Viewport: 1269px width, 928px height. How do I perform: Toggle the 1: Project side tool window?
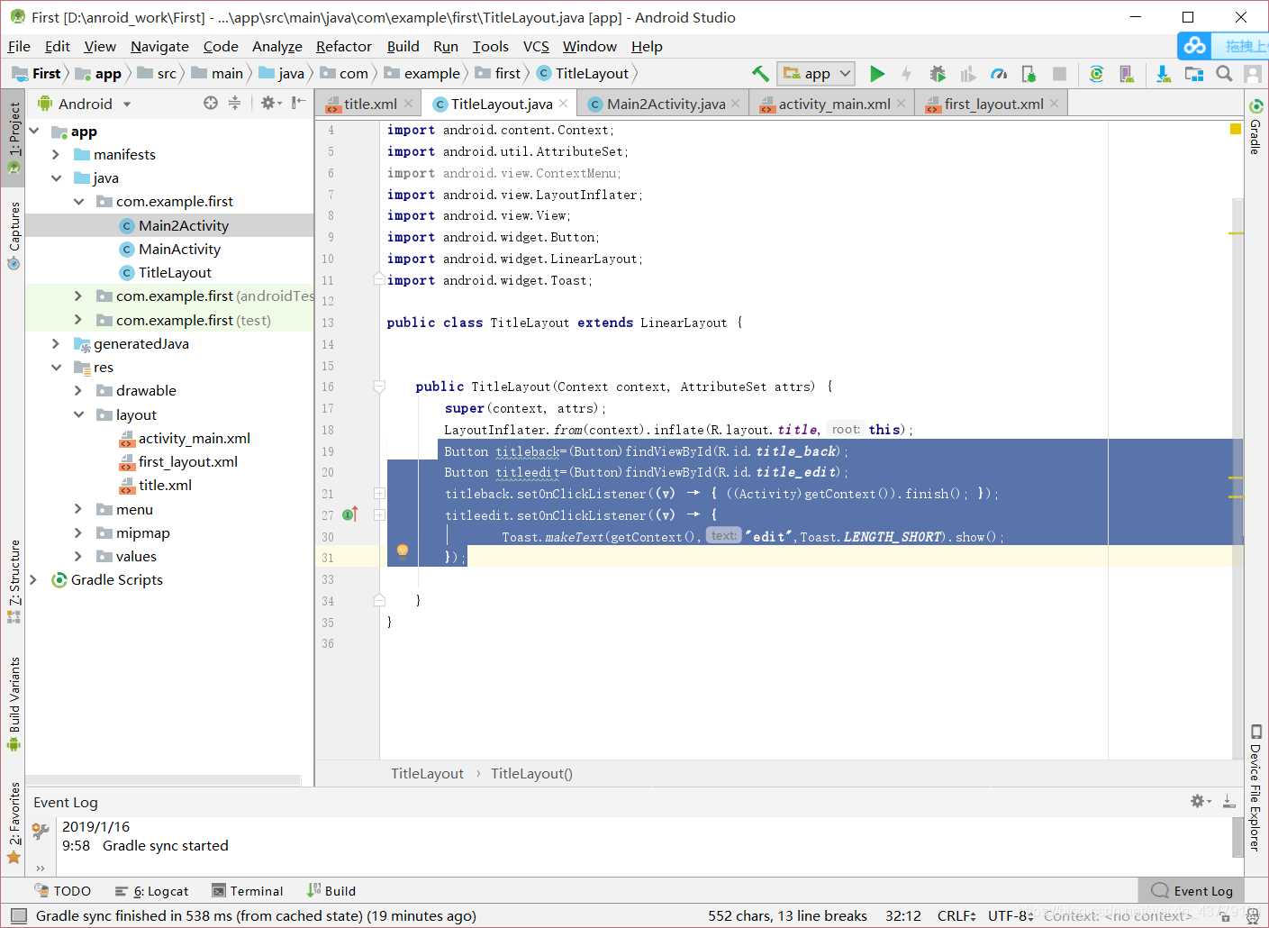click(x=14, y=137)
